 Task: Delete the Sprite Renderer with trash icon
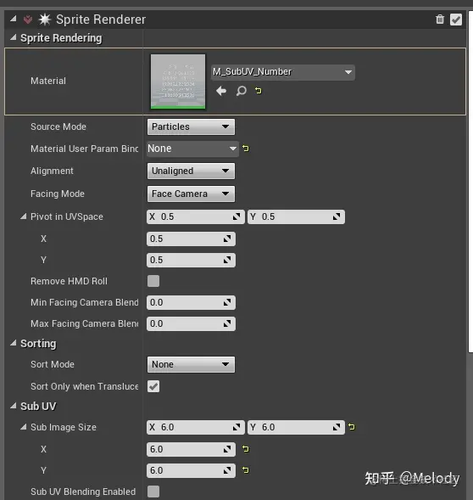pyautogui.click(x=440, y=20)
